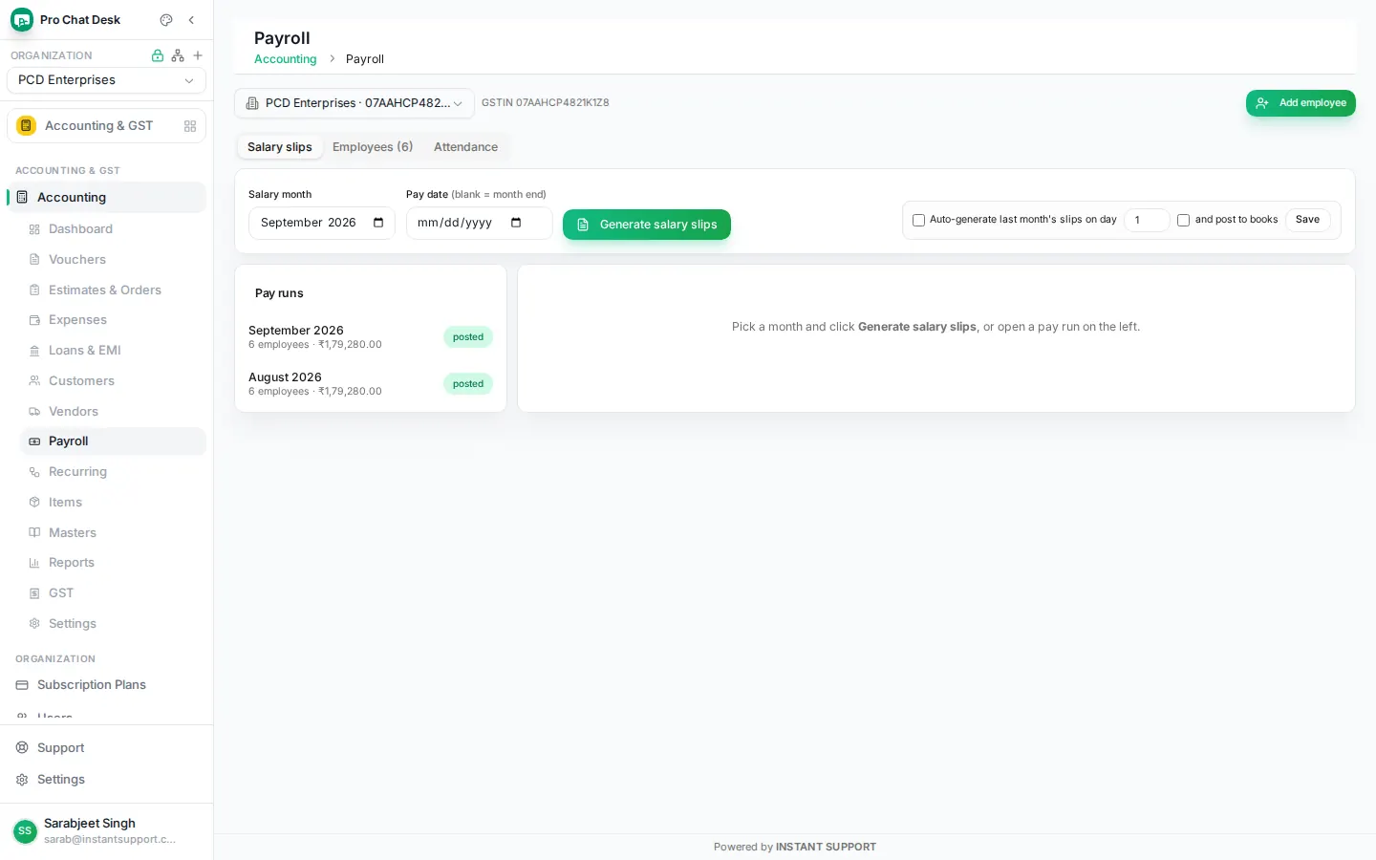The width and height of the screenshot is (1376, 860).
Task: Add a new organization with plus icon
Action: [198, 55]
